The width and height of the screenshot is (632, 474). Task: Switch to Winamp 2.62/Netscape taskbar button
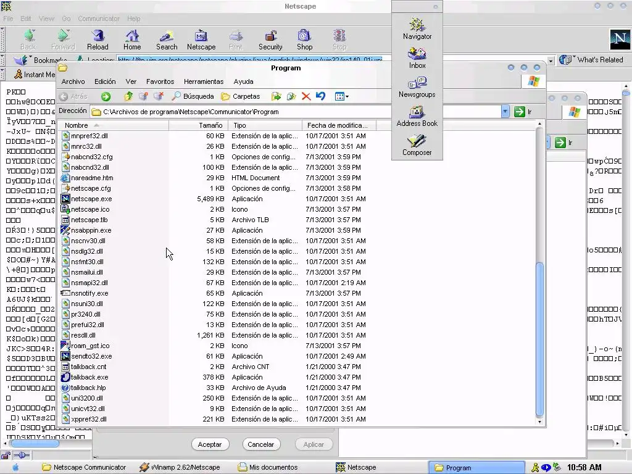pyautogui.click(x=180, y=467)
